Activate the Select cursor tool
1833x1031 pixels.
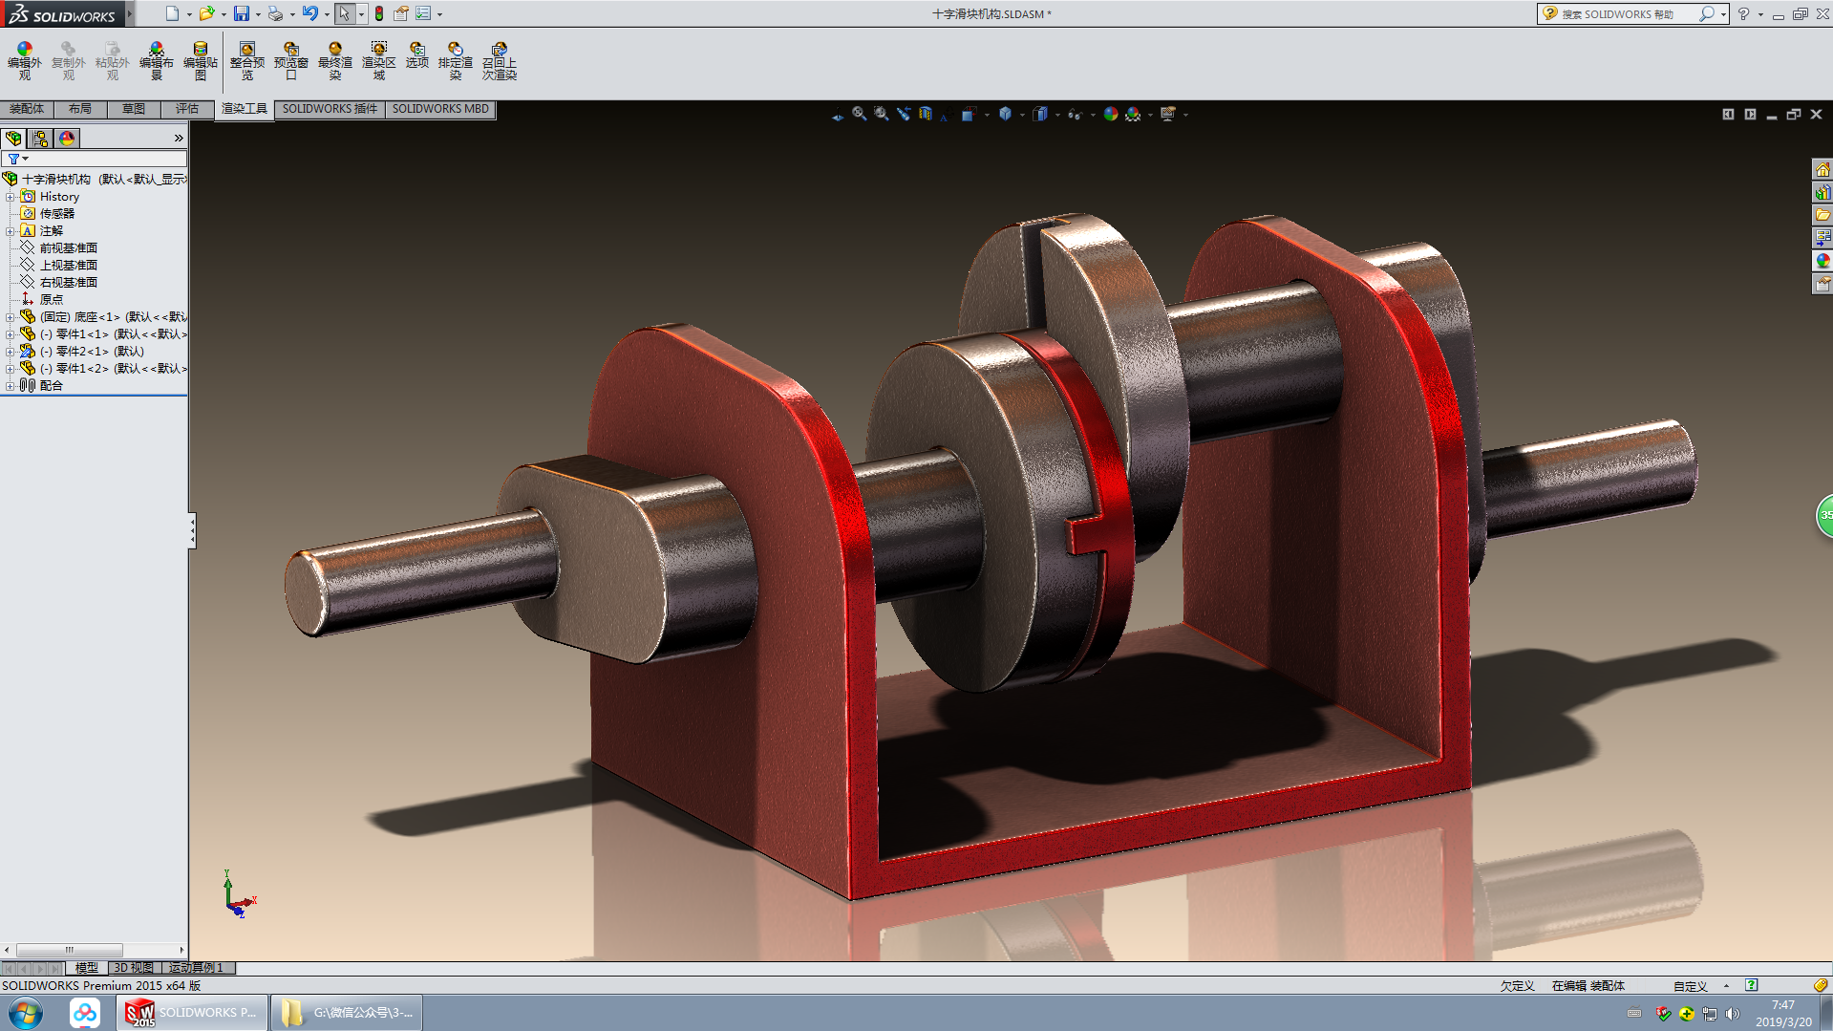[345, 13]
